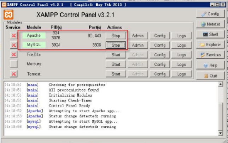
Task: Click the disabled Mercury Admin button
Action: point(138,65)
